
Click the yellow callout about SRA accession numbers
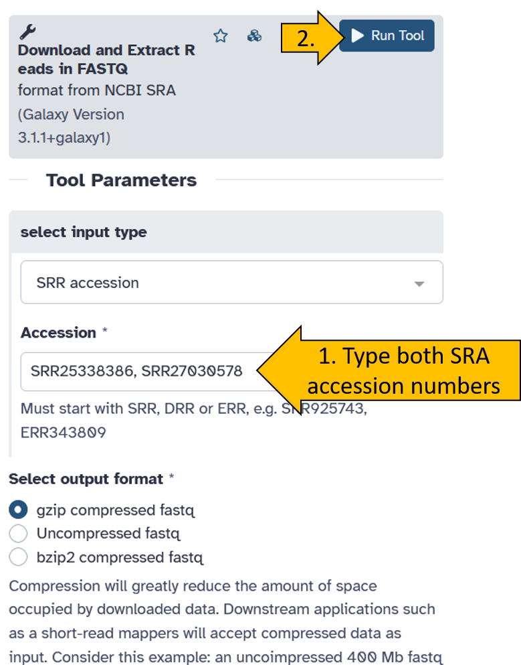pos(389,370)
